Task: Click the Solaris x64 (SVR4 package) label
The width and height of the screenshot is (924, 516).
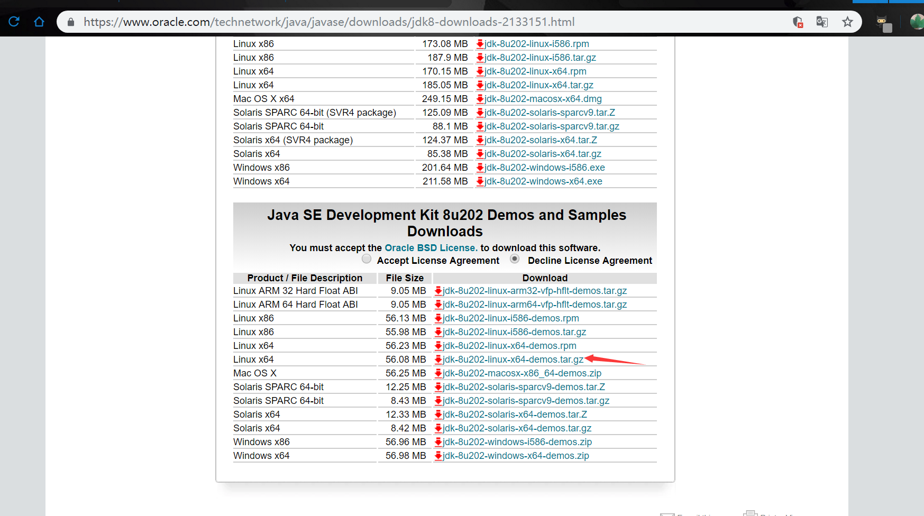Action: (x=293, y=140)
